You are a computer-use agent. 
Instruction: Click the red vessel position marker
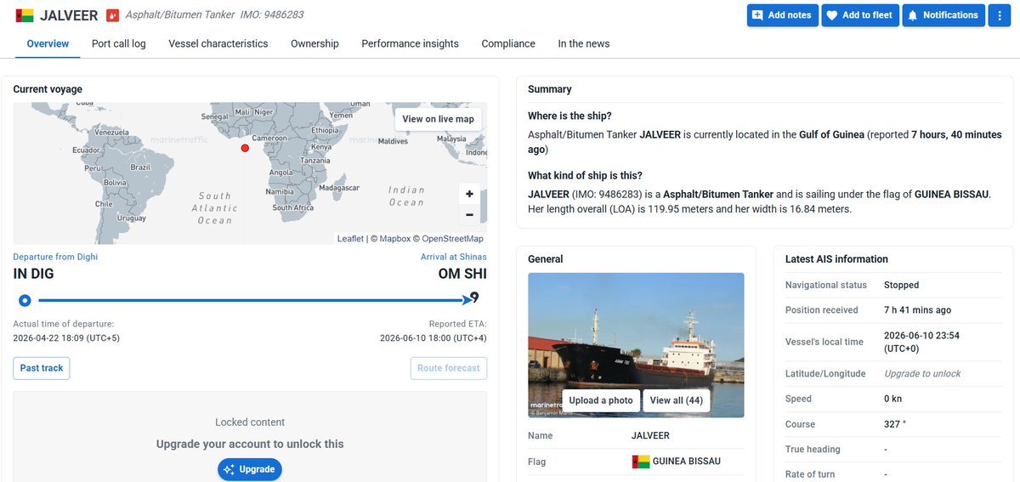click(x=245, y=148)
